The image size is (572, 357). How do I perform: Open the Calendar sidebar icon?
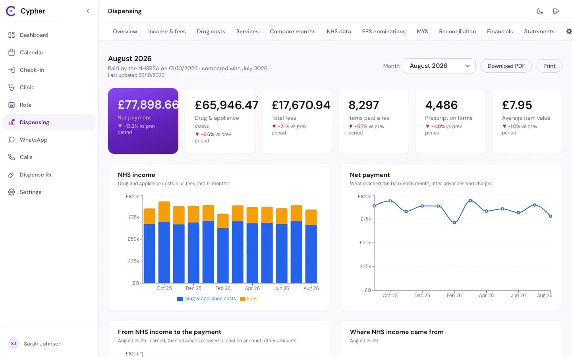click(x=12, y=52)
